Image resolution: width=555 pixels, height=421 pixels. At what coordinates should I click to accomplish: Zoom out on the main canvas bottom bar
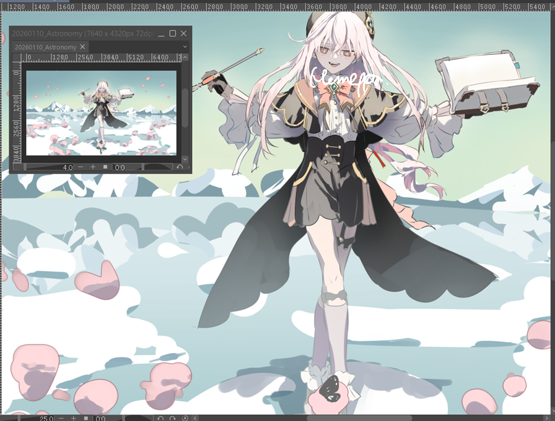[x=61, y=418]
